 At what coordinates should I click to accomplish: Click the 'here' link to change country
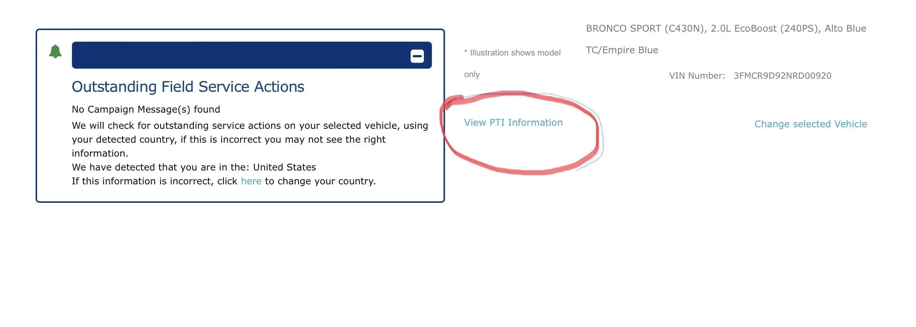[251, 181]
